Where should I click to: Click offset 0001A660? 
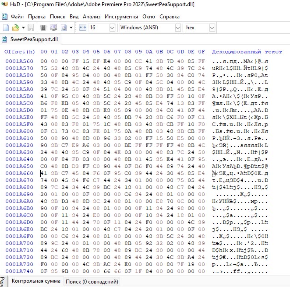[x=19, y=173]
